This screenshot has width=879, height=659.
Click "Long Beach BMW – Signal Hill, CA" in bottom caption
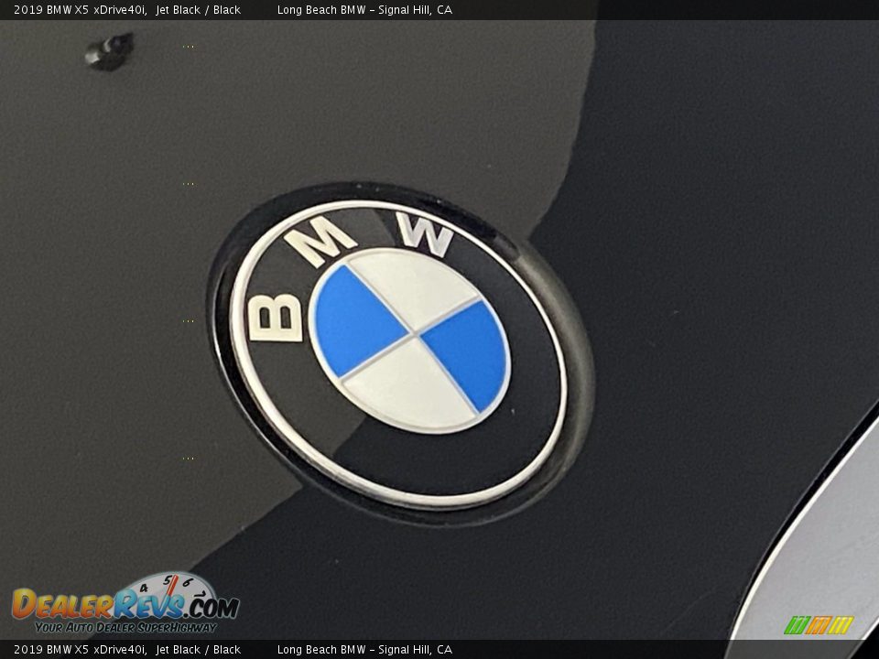[364, 650]
